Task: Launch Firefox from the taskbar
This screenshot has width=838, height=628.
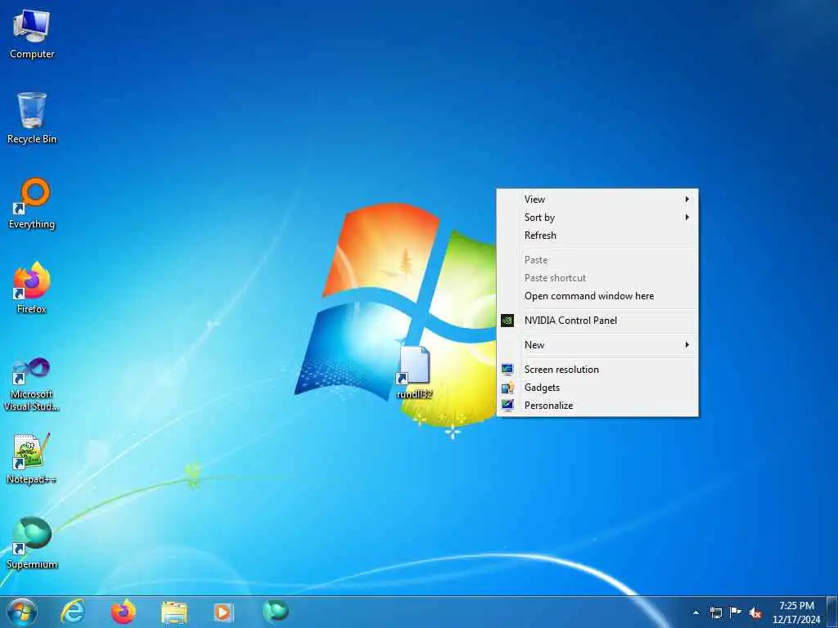Action: [x=123, y=612]
